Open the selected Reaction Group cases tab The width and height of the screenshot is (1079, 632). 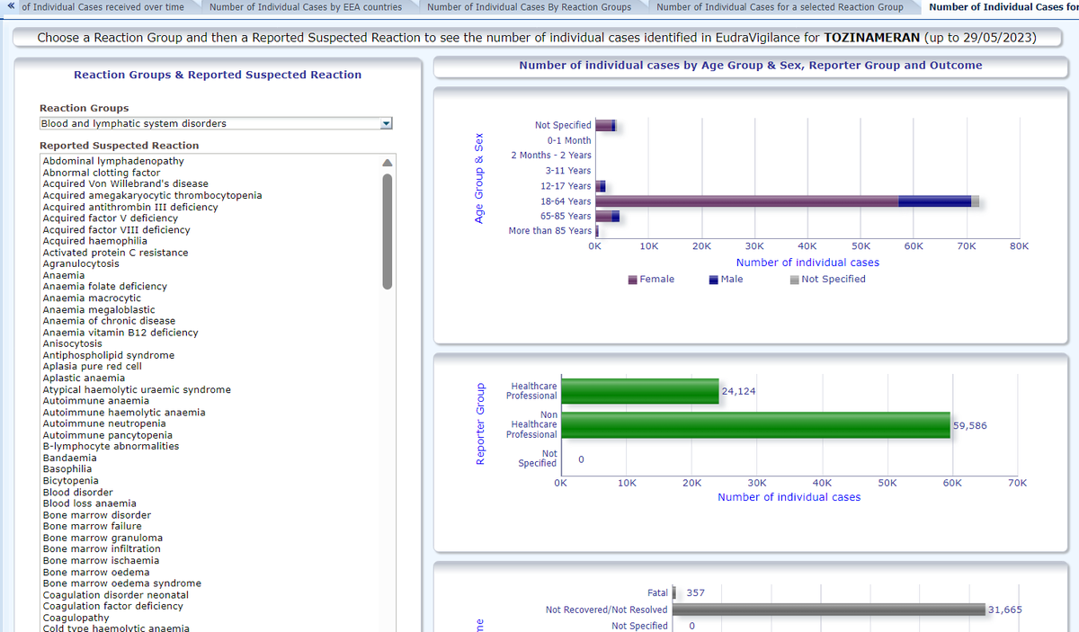(780, 7)
